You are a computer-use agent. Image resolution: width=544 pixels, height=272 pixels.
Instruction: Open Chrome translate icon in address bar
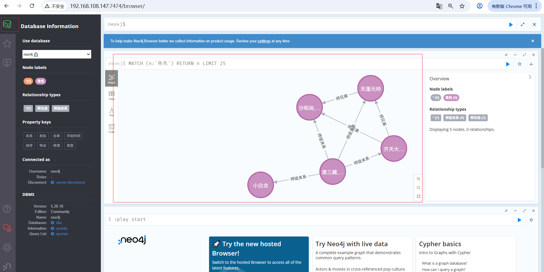[x=439, y=6]
